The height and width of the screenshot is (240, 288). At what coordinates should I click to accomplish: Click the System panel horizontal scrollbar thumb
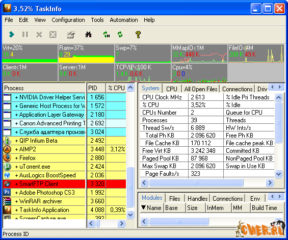pyautogui.click(x=196, y=183)
